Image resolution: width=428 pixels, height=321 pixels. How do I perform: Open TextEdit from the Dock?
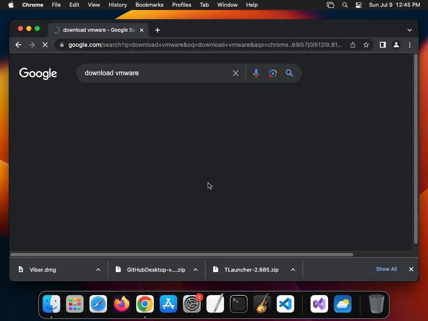(x=215, y=304)
